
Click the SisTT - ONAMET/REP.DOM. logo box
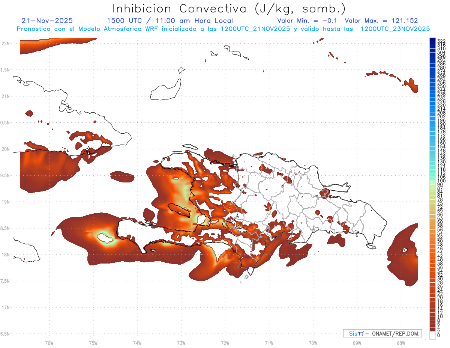pyautogui.click(x=382, y=333)
